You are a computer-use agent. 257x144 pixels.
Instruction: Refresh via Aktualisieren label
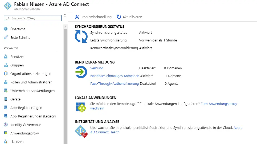point(132,17)
